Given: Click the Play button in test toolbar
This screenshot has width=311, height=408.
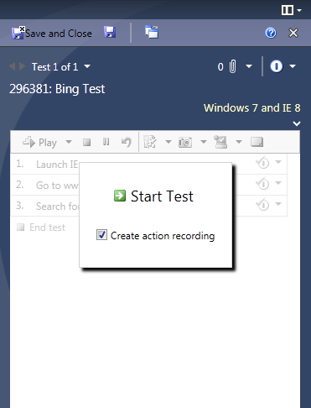Looking at the screenshot, I should [x=39, y=142].
